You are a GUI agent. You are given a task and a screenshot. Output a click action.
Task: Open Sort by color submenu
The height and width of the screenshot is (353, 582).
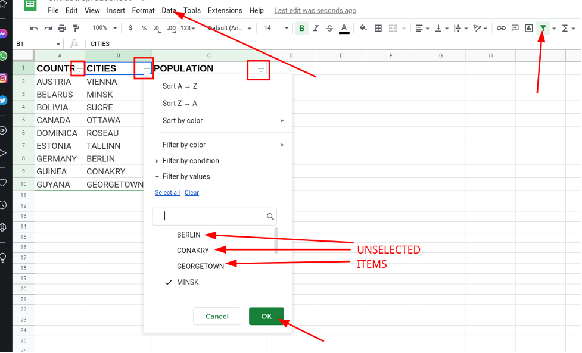(x=218, y=120)
